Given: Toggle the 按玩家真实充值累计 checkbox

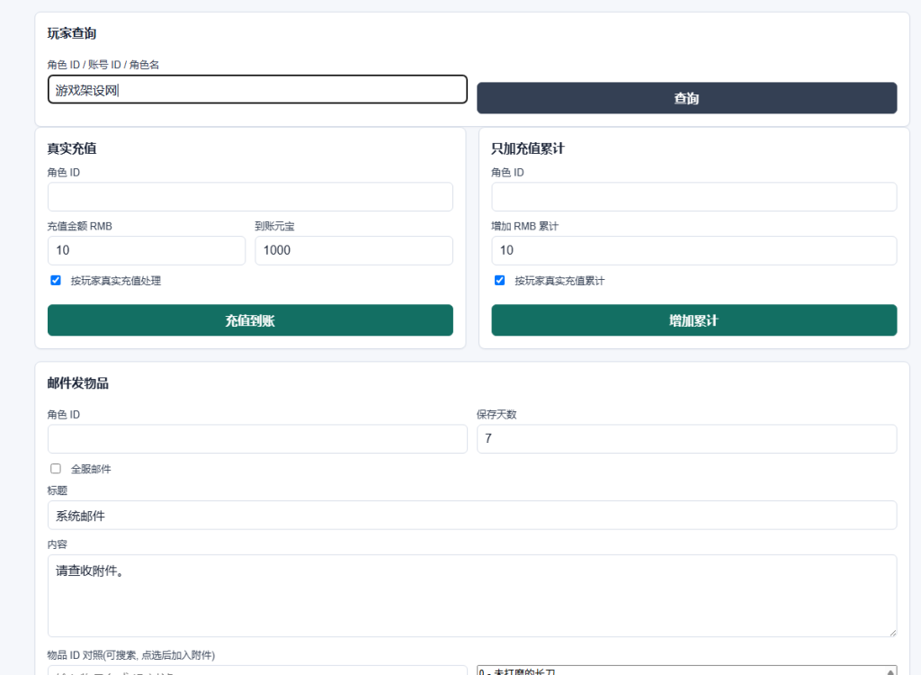Looking at the screenshot, I should click(x=500, y=281).
